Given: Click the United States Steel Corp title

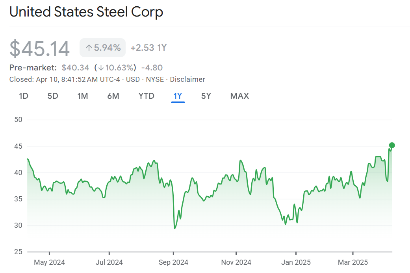Looking at the screenshot, I should [86, 12].
